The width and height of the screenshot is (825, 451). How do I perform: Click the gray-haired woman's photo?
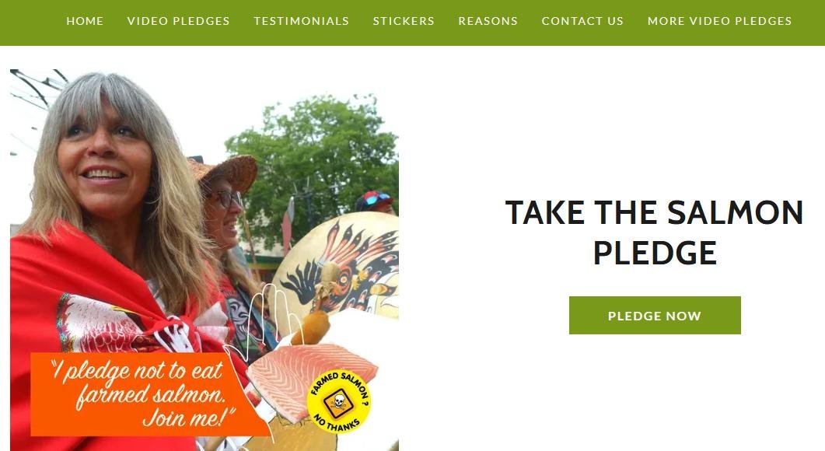[105, 173]
